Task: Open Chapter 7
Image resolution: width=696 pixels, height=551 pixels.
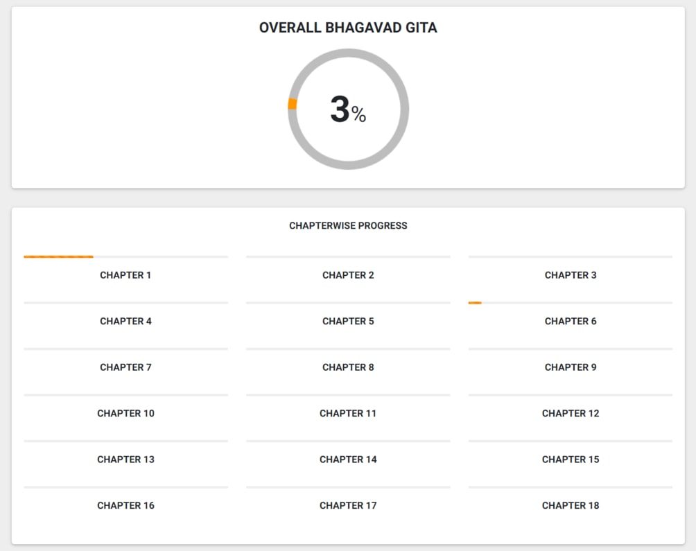Action: pyautogui.click(x=125, y=367)
